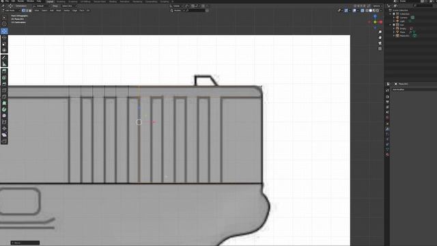Viewport: 437px width, 246px height.
Task: Select the 3D Cursor tool
Action: point(4,24)
